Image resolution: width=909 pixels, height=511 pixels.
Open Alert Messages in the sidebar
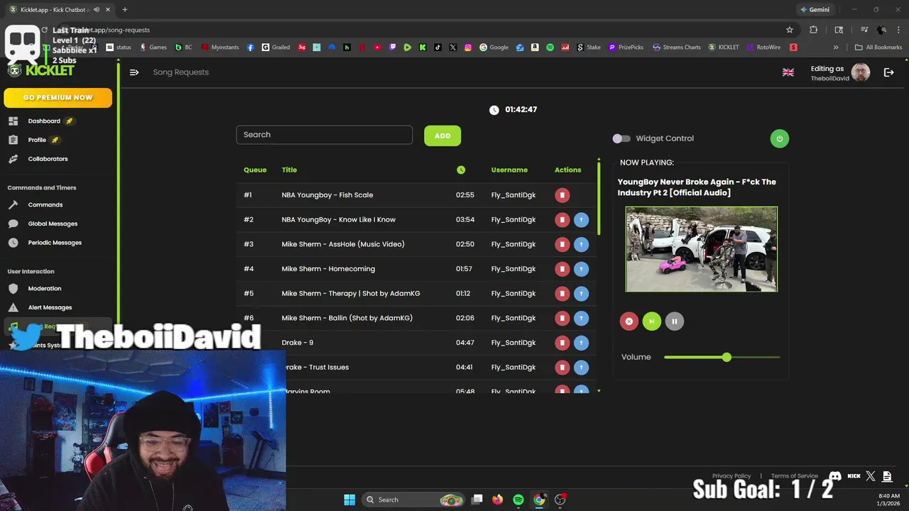50,307
